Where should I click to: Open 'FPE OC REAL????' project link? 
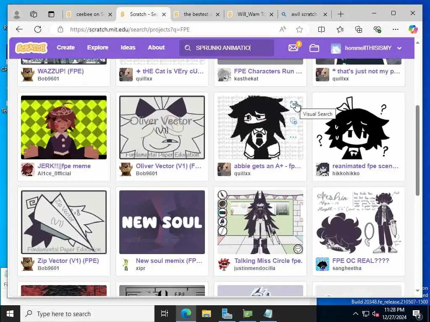(361, 261)
